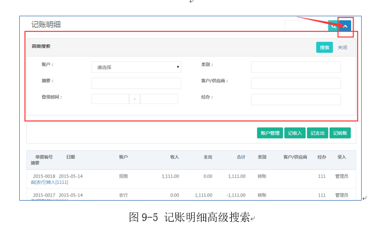Focus the 摘要 input field
Image resolution: width=378 pixels, height=228 pixels.
(x=136, y=83)
